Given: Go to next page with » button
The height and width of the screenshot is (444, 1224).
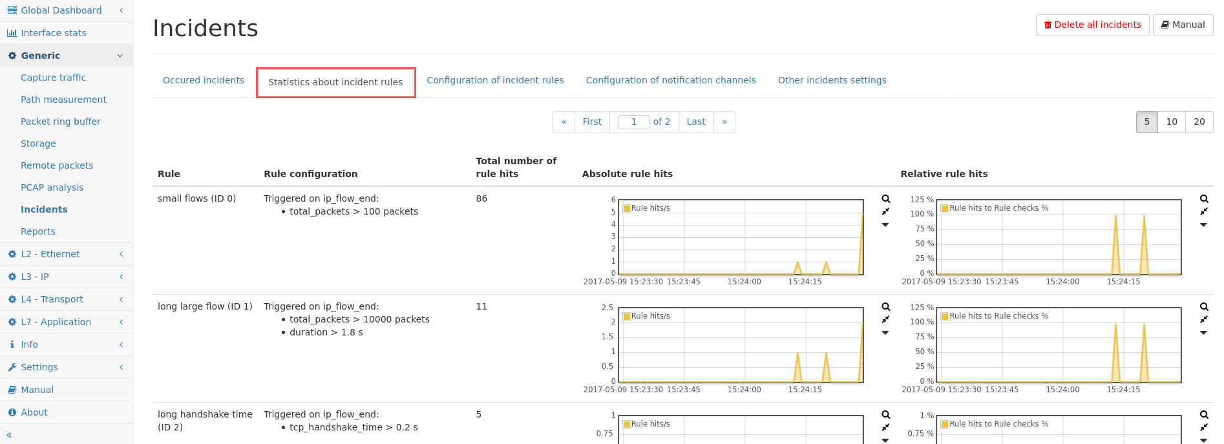Looking at the screenshot, I should [724, 122].
